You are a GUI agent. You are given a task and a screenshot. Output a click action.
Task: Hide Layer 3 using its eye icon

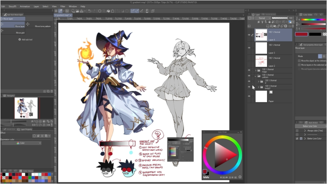point(249,48)
